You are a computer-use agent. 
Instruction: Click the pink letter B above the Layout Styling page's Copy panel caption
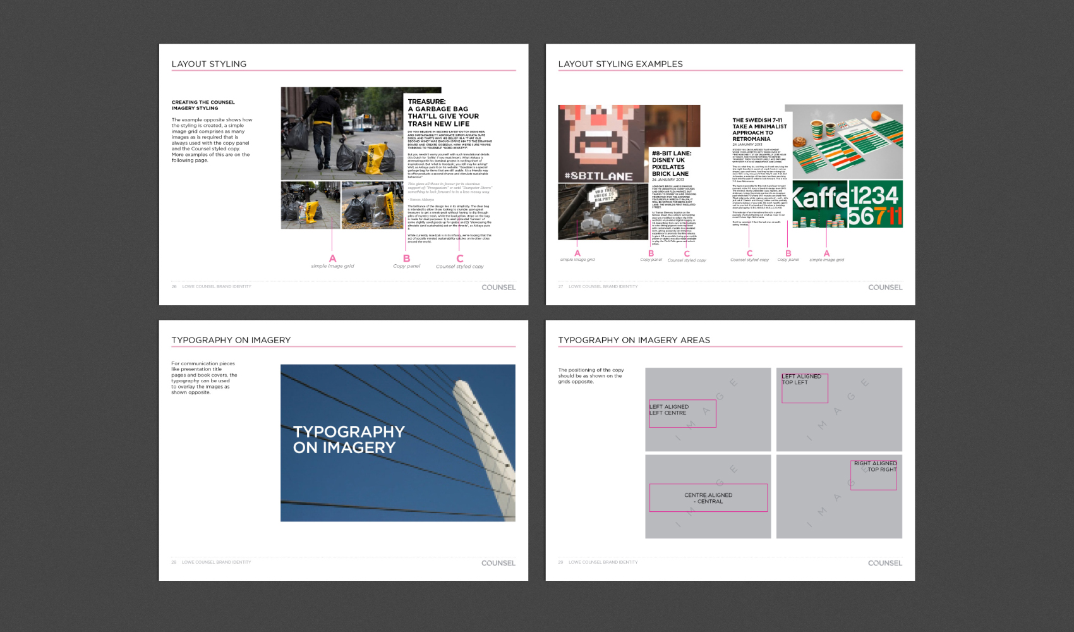tap(406, 258)
